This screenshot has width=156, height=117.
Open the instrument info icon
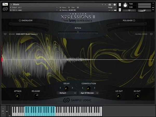click(x=115, y=5)
